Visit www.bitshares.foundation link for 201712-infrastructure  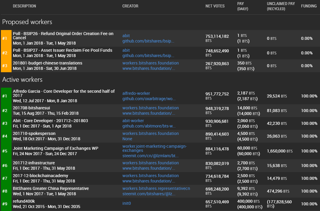[148, 168]
